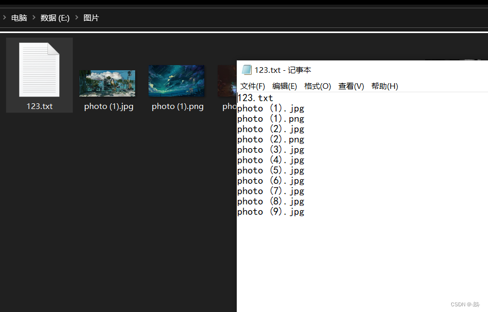The width and height of the screenshot is (488, 312).
Task: Select the 123.txt file icon
Action: [39, 70]
